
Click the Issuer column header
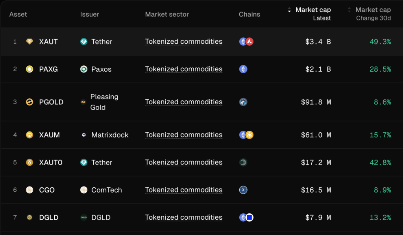pos(90,15)
